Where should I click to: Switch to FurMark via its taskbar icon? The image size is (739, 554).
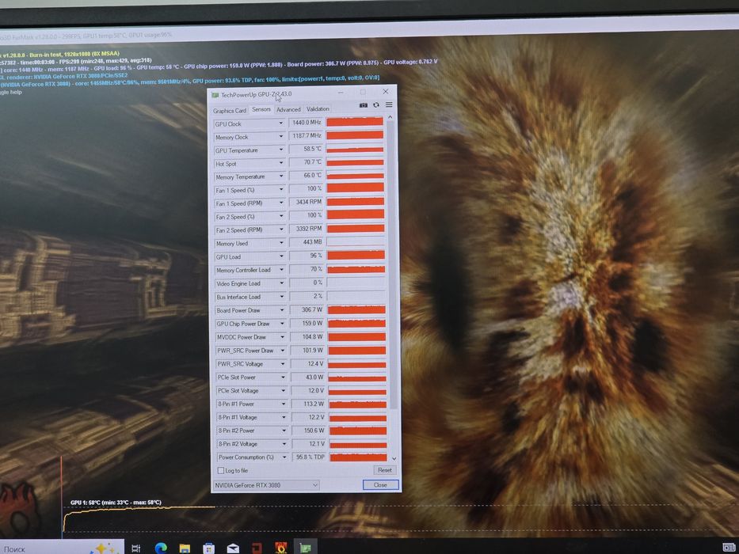pos(281,548)
